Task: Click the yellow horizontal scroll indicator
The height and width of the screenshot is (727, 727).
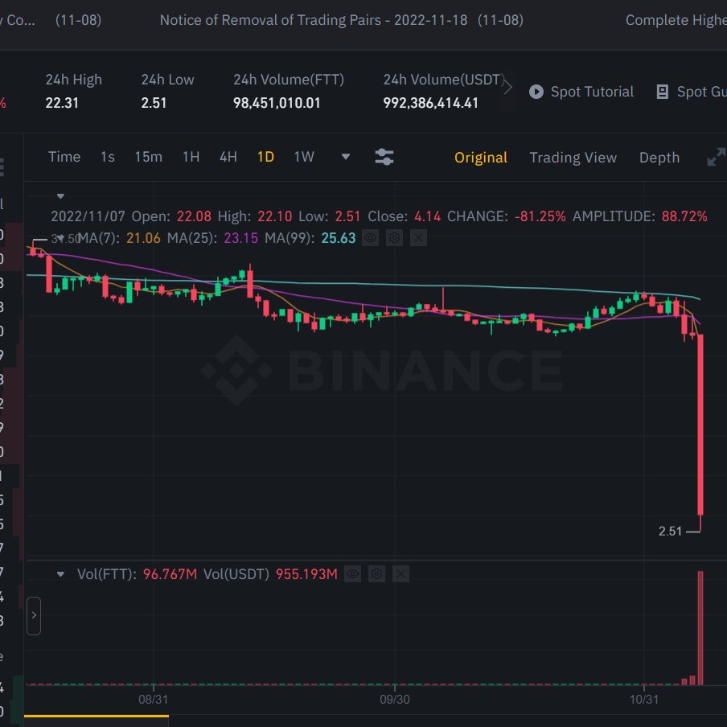Action: coord(97,717)
